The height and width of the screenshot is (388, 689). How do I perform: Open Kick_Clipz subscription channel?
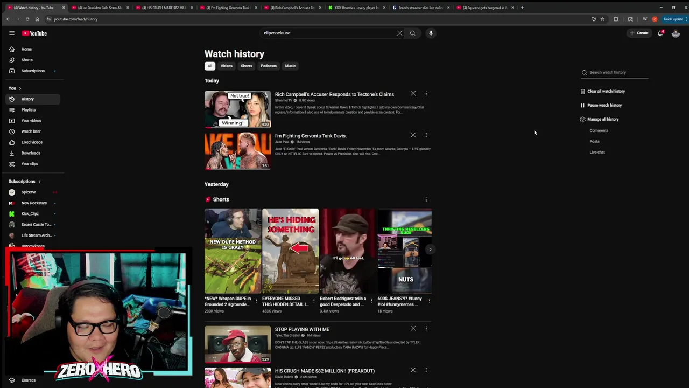coord(32,214)
